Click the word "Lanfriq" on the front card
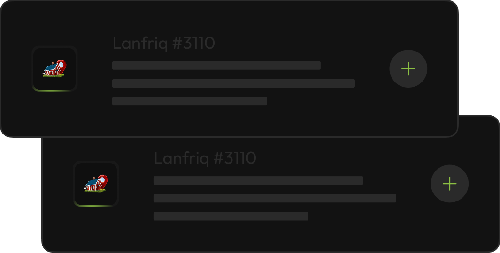The height and width of the screenshot is (253, 500). click(x=140, y=44)
